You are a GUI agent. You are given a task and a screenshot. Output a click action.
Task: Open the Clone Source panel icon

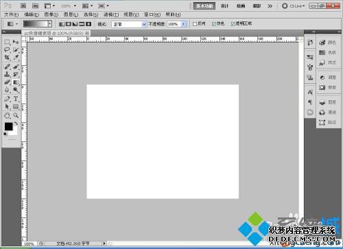point(310,78)
